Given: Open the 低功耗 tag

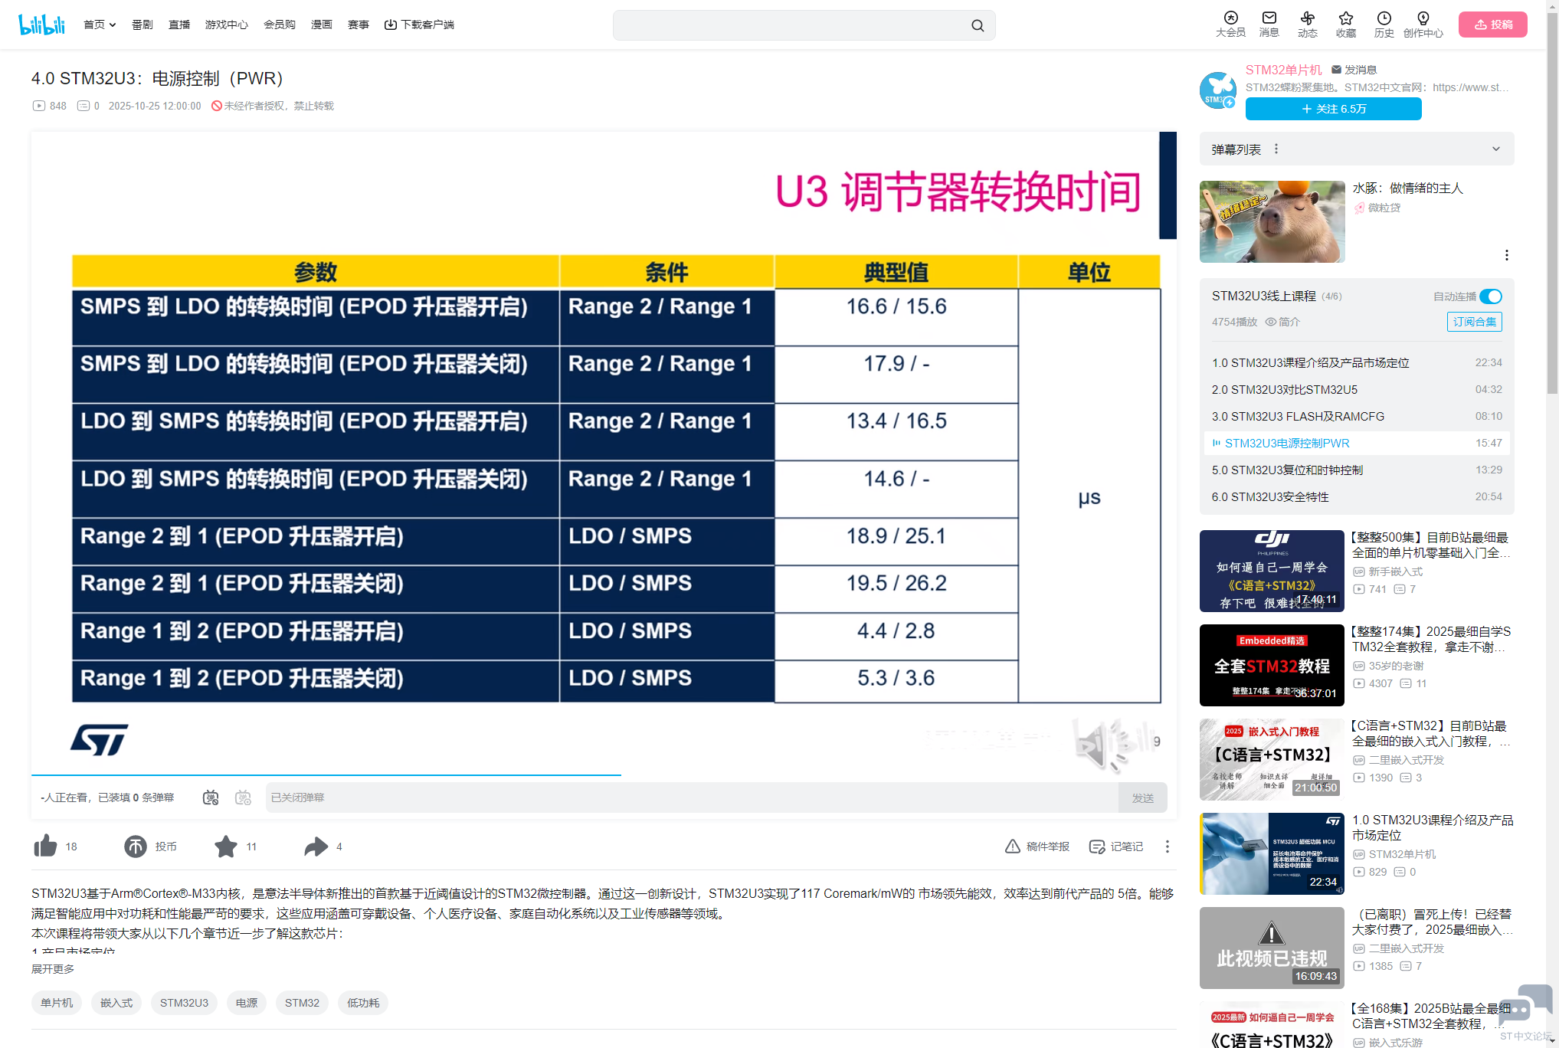Looking at the screenshot, I should click(x=363, y=1003).
